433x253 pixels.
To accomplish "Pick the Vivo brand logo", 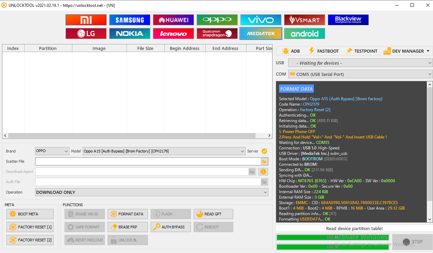I will pyautogui.click(x=261, y=20).
